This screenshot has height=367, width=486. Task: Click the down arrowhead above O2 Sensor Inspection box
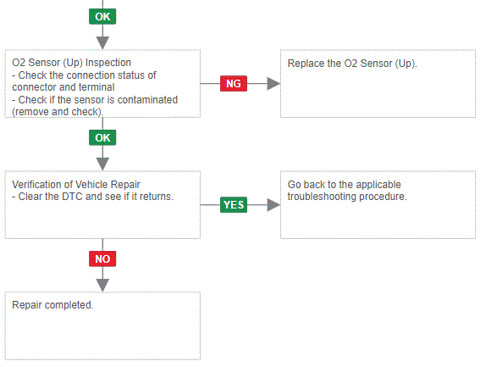pos(102,43)
